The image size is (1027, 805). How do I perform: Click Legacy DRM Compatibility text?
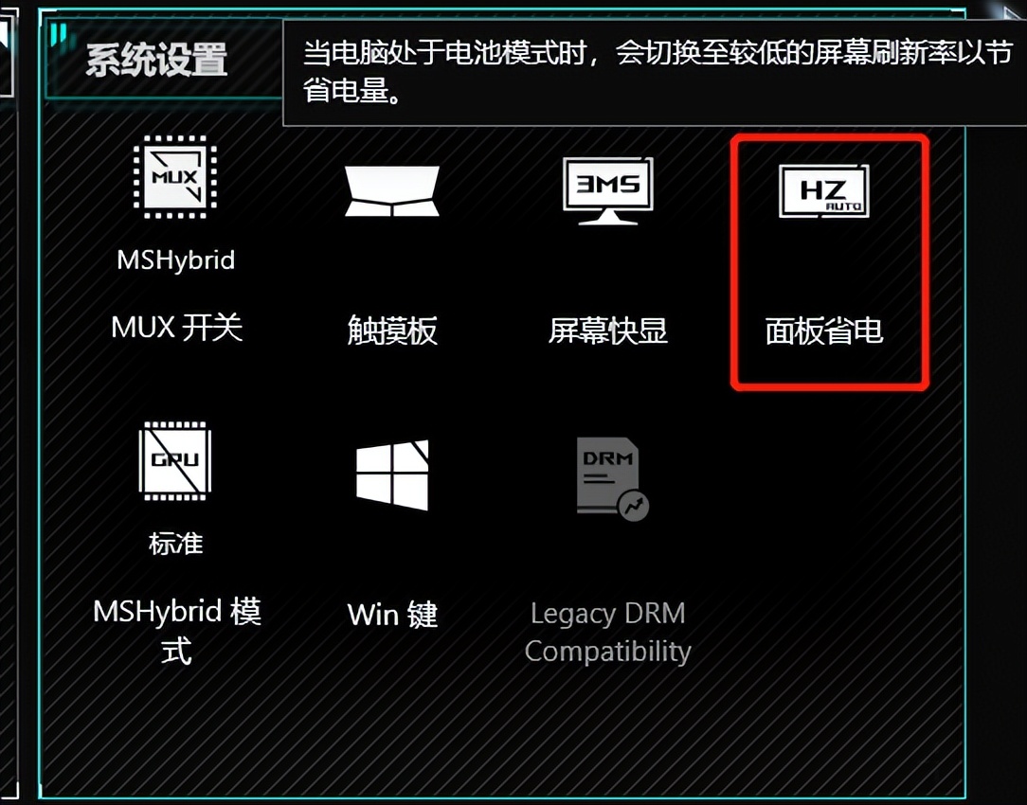pyautogui.click(x=608, y=633)
